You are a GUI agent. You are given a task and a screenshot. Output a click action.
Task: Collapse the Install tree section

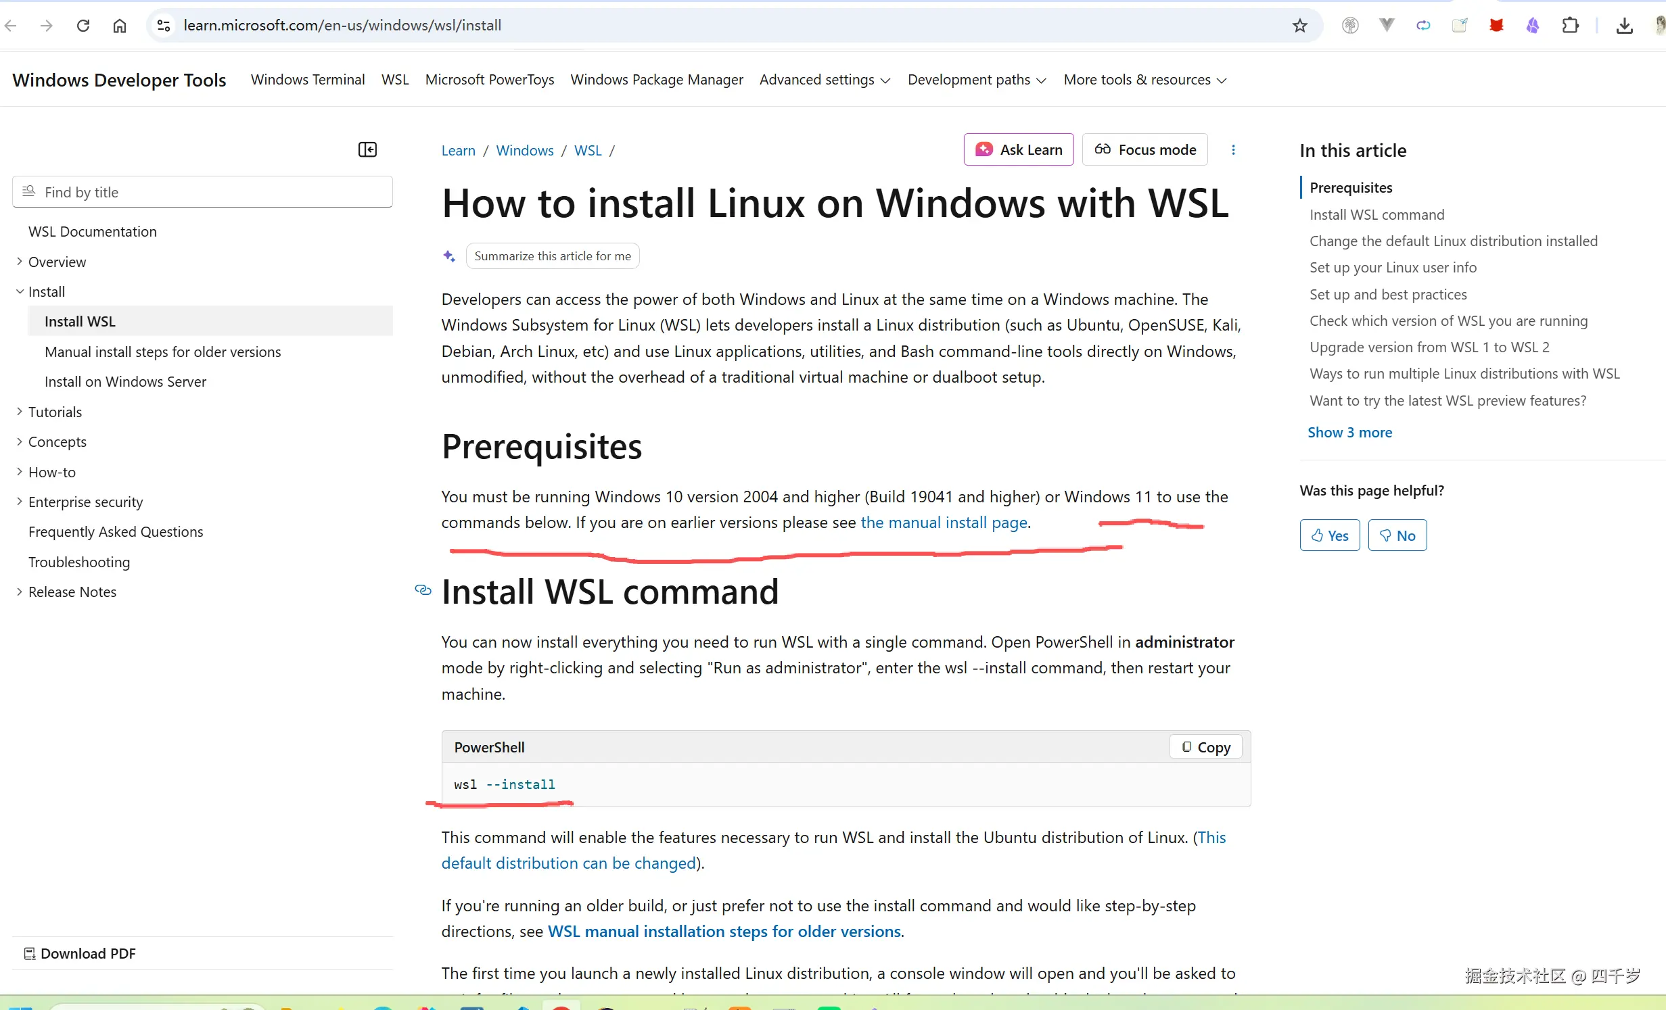click(x=20, y=291)
